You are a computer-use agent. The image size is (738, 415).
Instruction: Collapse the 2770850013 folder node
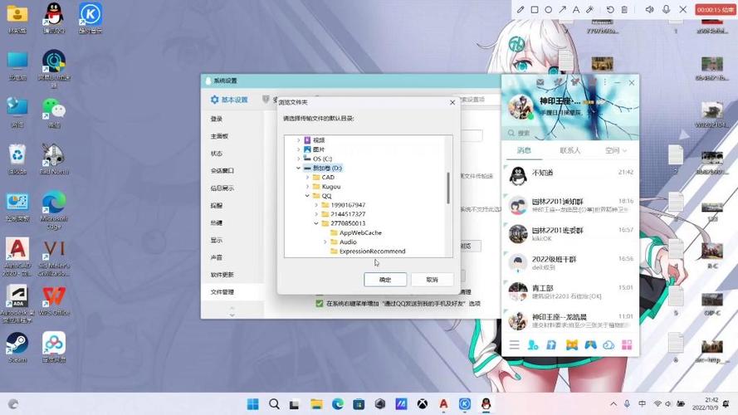(316, 223)
